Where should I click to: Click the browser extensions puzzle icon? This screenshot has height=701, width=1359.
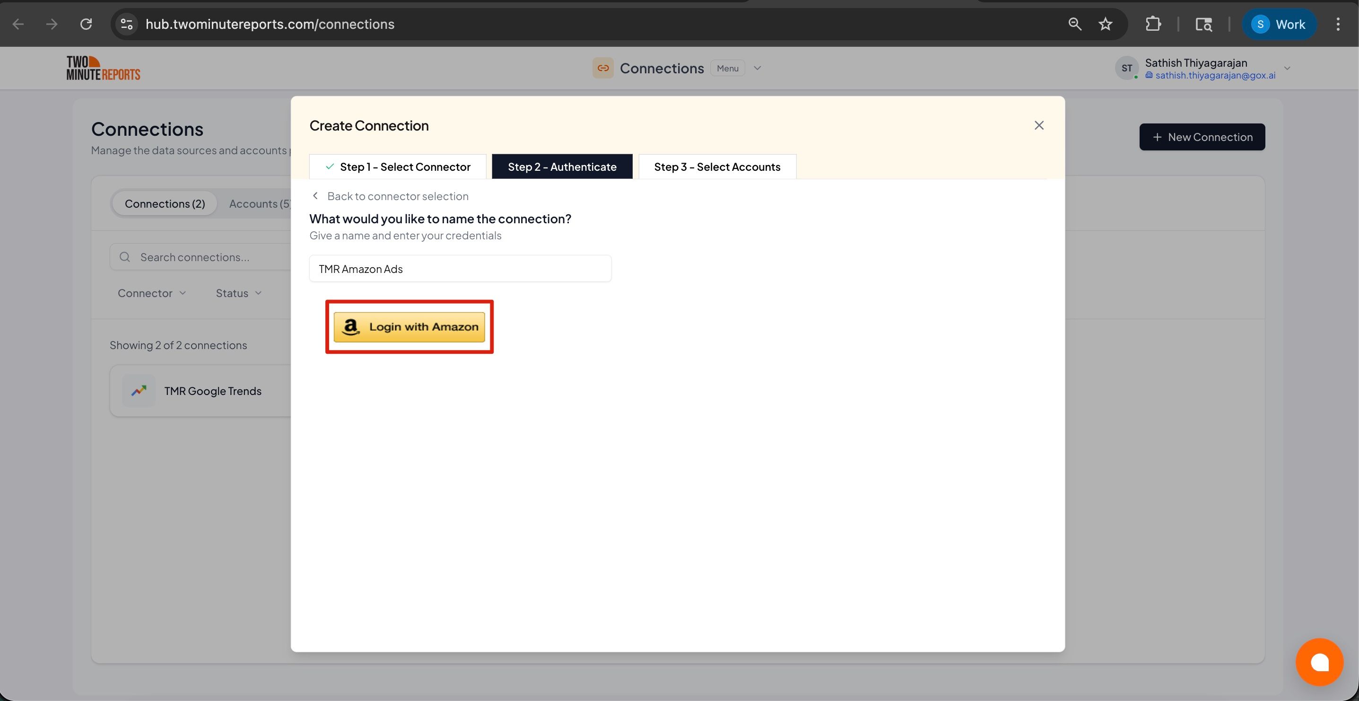[1153, 24]
